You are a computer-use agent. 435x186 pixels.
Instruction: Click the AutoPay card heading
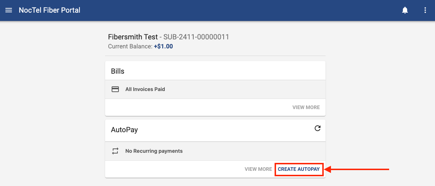click(x=124, y=130)
